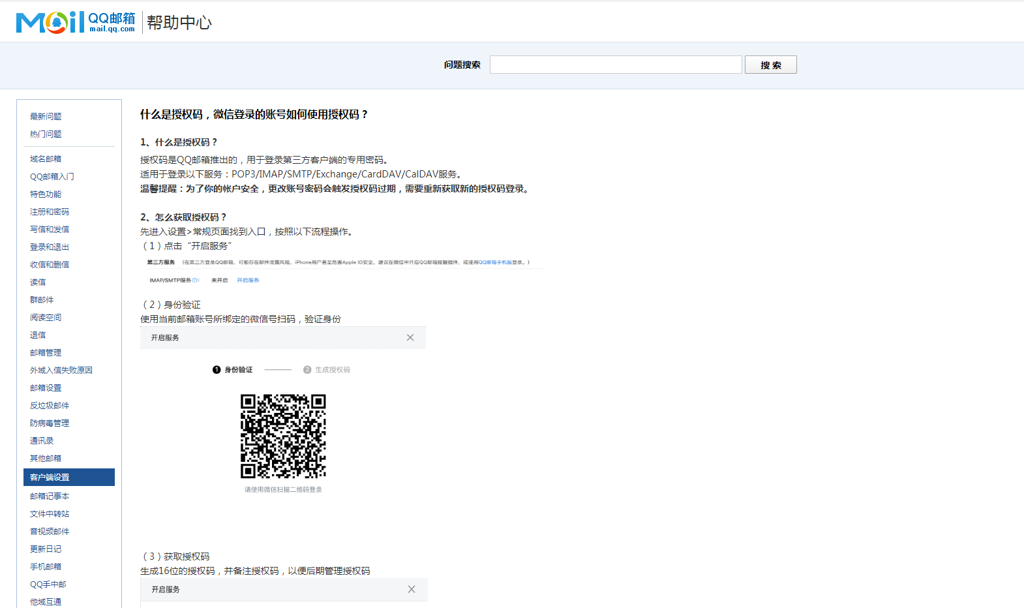1024x608 pixels.
Task: Click step 2 生成授权码 indicator
Action: click(x=327, y=370)
